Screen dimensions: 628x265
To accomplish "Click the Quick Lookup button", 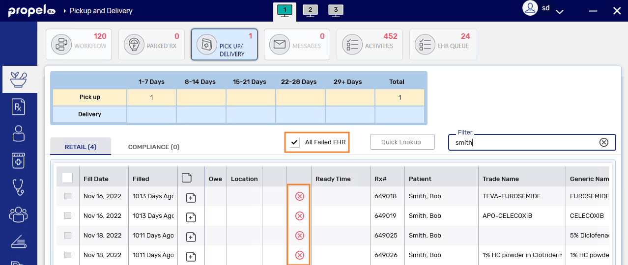I will [402, 142].
